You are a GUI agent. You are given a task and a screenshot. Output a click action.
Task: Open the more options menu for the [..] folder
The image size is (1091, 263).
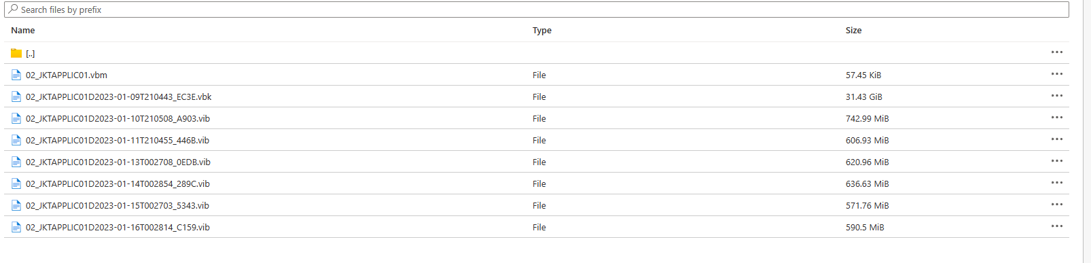click(1056, 52)
